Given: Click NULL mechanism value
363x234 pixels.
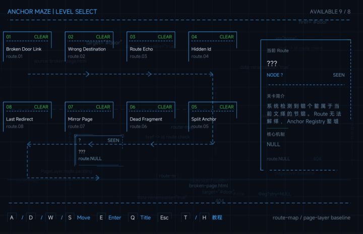Looking at the screenshot, I should [273, 144].
